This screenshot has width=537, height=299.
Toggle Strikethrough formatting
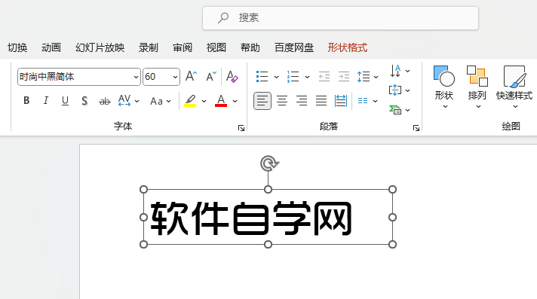(x=104, y=101)
